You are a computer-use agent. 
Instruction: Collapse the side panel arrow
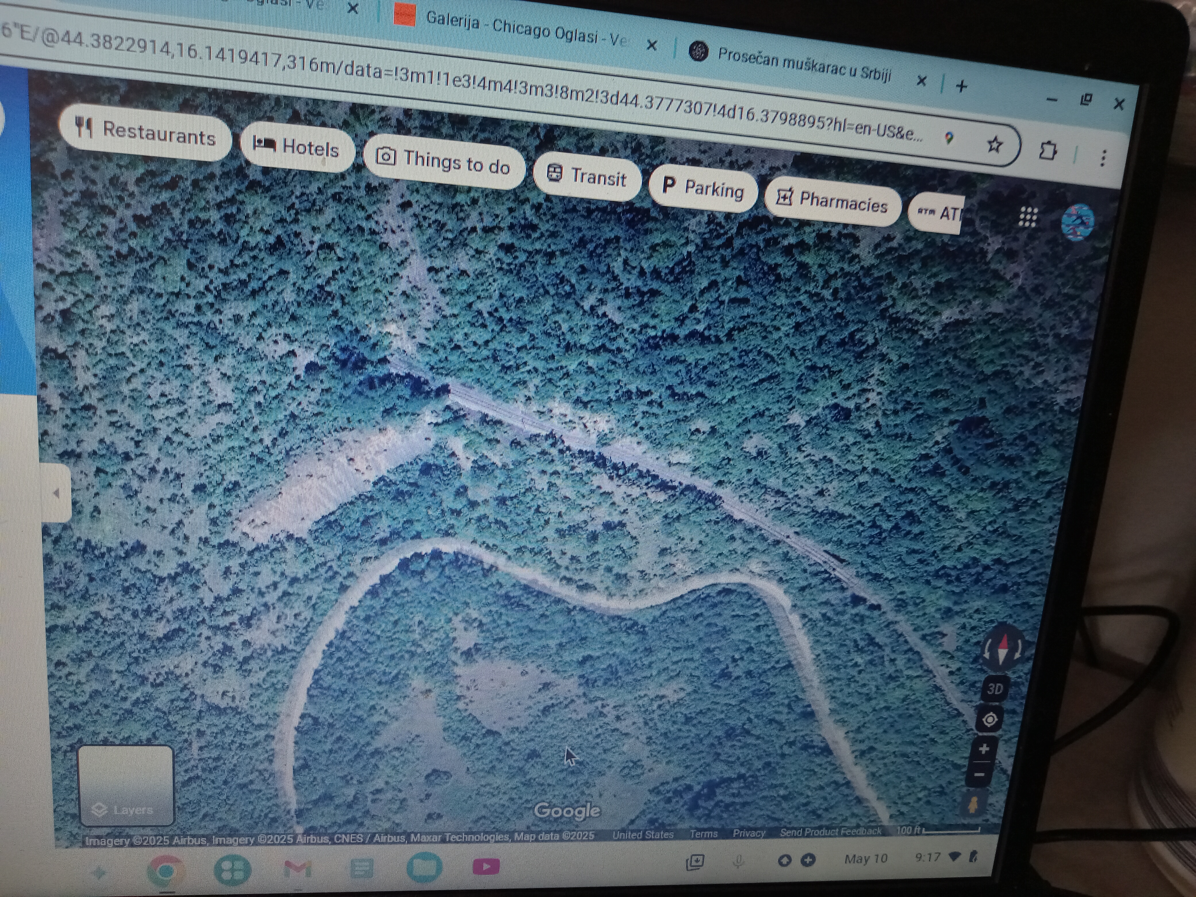coord(56,492)
